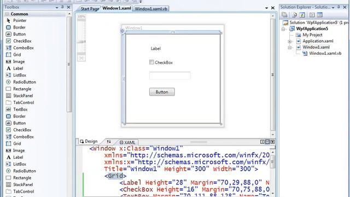Collapse the XAML pane
350x197 pixels.
click(272, 142)
